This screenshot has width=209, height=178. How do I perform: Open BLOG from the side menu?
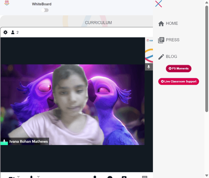click(x=167, y=57)
